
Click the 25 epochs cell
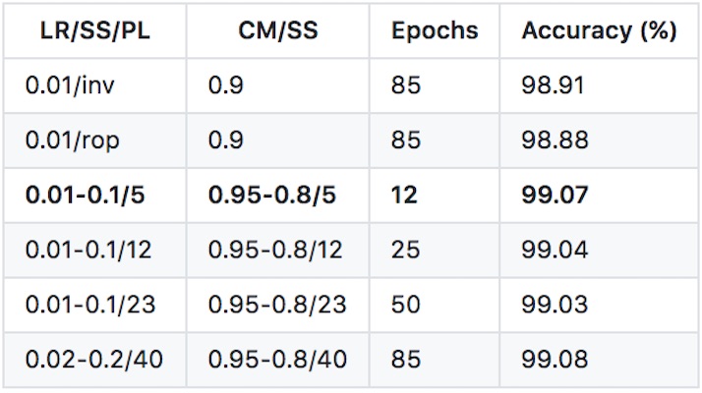click(x=435, y=251)
